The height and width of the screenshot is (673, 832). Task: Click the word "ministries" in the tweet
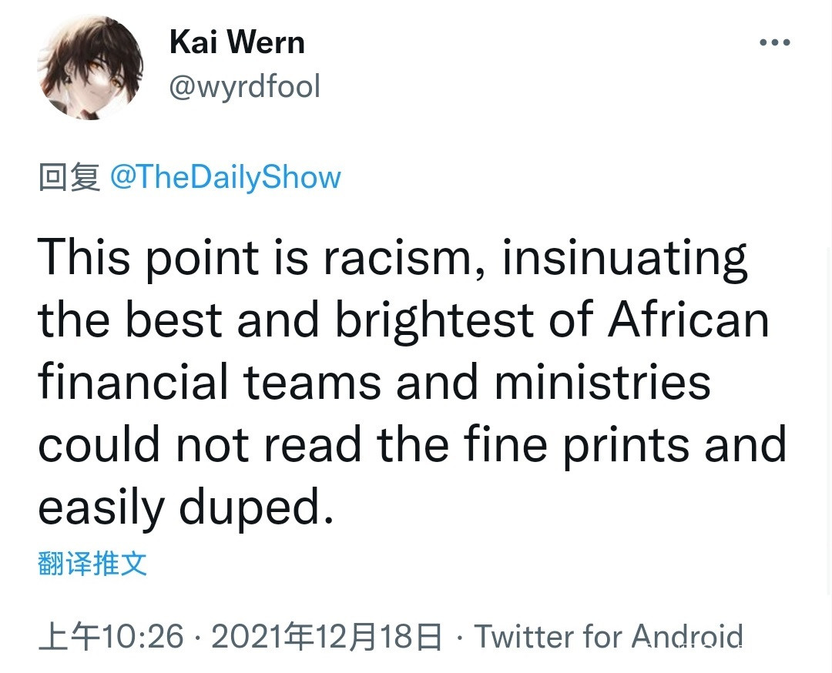602,382
